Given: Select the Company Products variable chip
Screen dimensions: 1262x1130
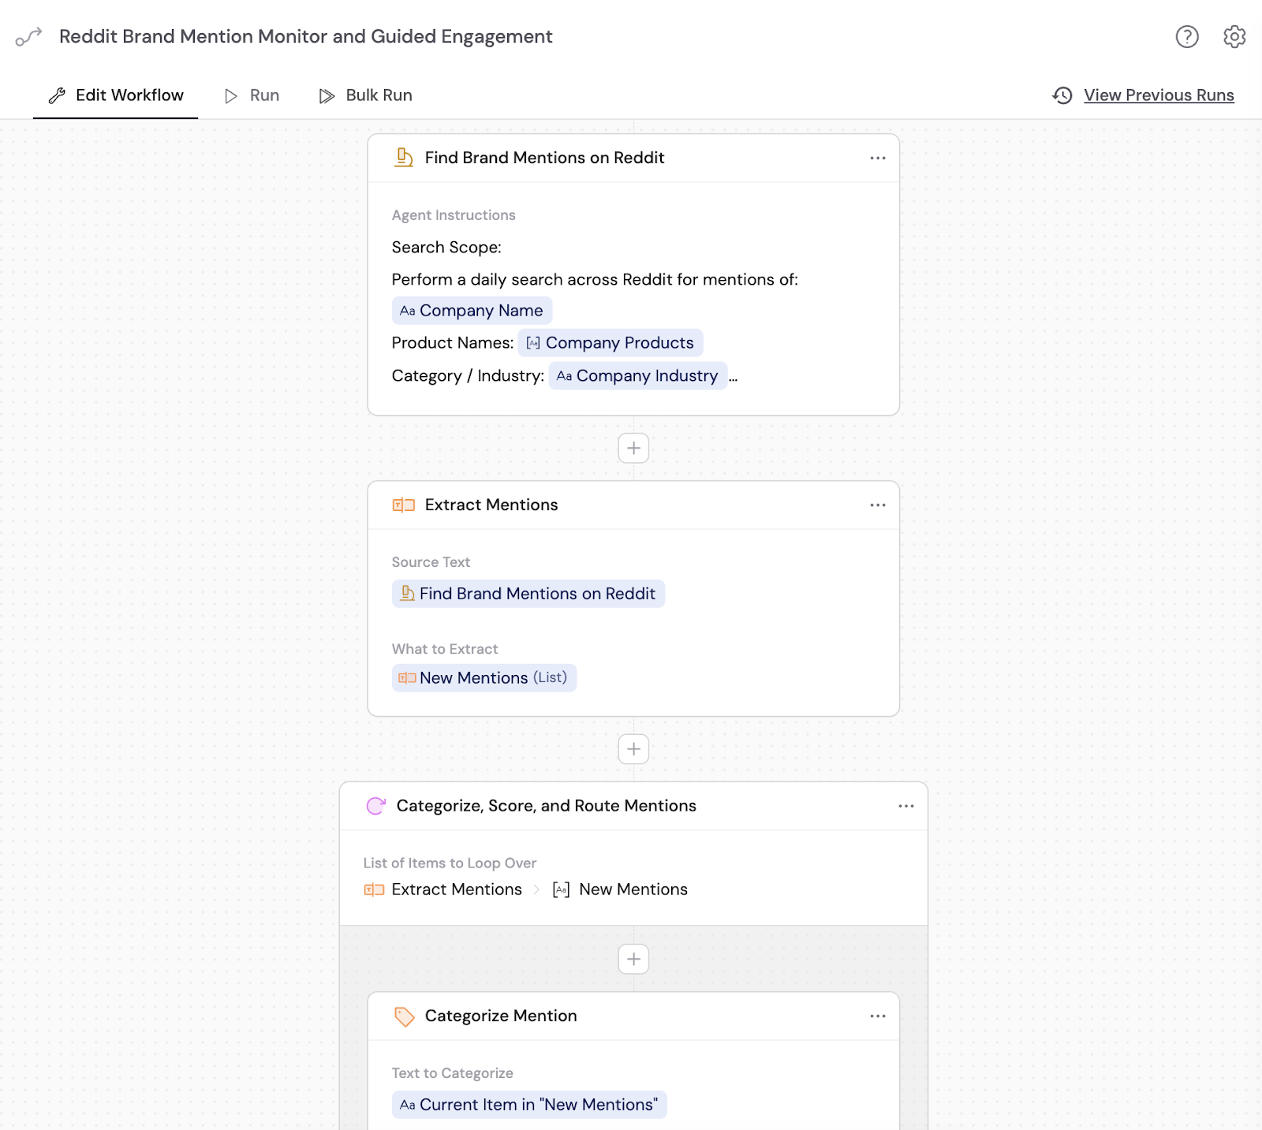Looking at the screenshot, I should click(x=610, y=343).
